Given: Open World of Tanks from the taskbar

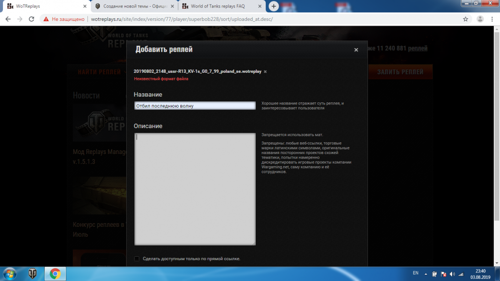Looking at the screenshot, I should (32, 274).
